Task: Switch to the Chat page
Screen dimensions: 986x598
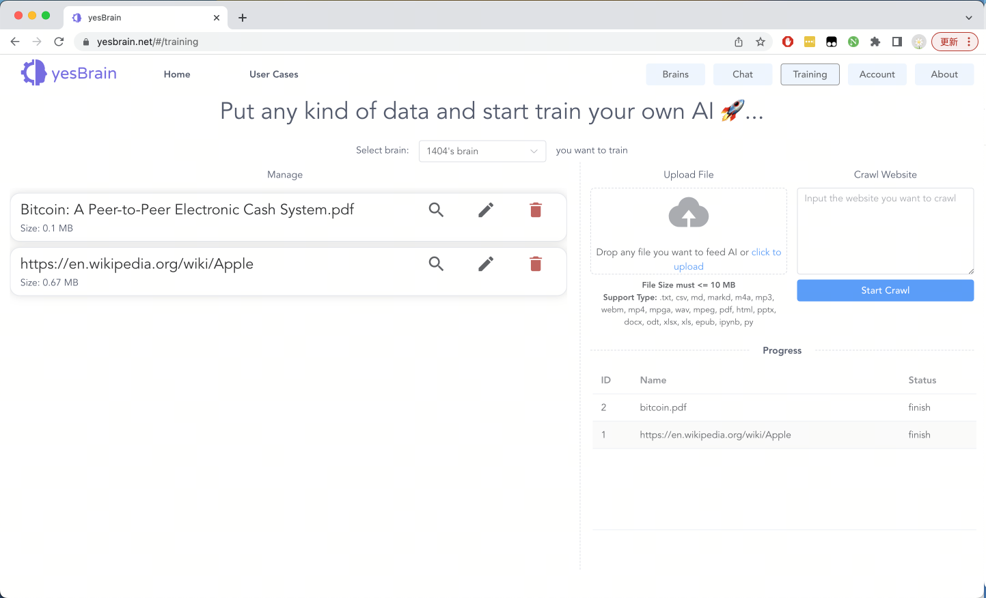Action: (743, 74)
